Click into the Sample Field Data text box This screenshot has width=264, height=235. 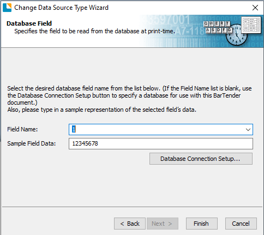[161, 144]
